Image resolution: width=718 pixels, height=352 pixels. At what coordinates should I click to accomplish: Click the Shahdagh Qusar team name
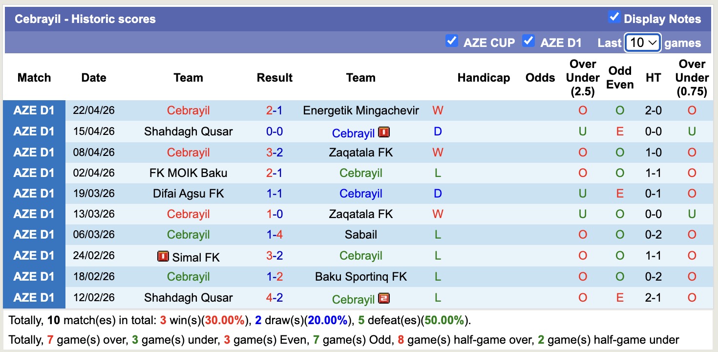pyautogui.click(x=189, y=131)
